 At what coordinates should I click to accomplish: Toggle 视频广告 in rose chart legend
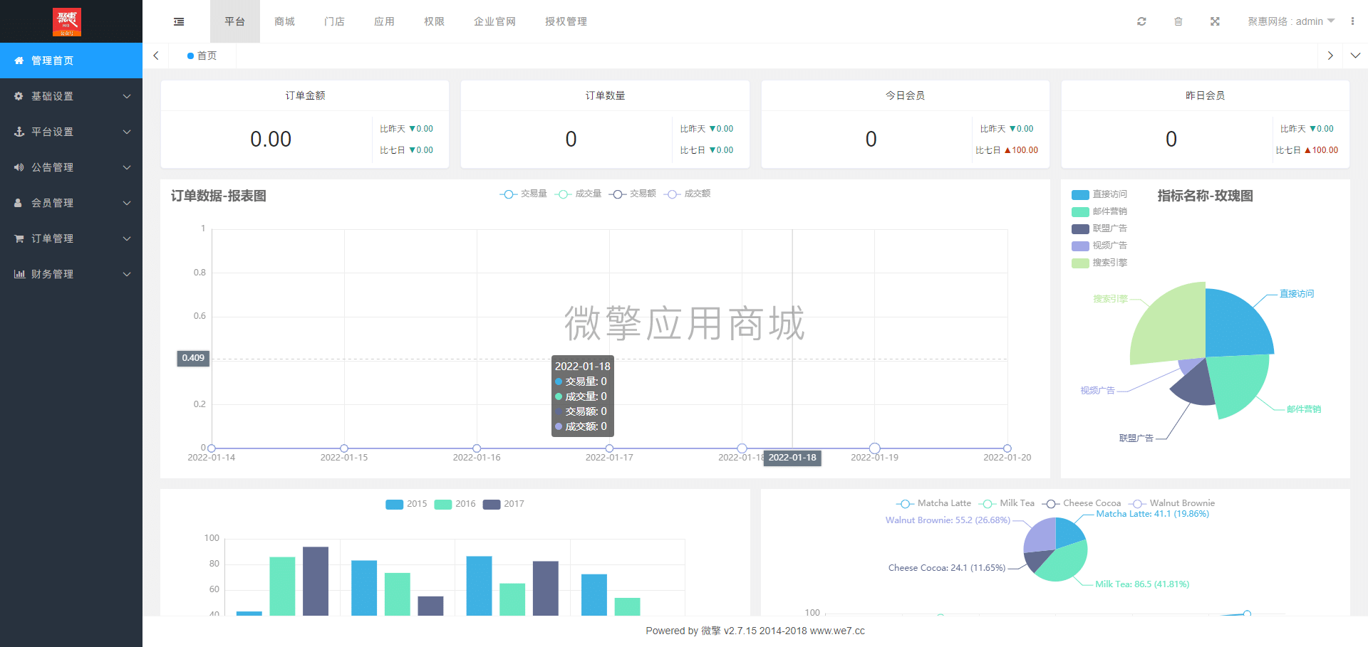(1099, 246)
